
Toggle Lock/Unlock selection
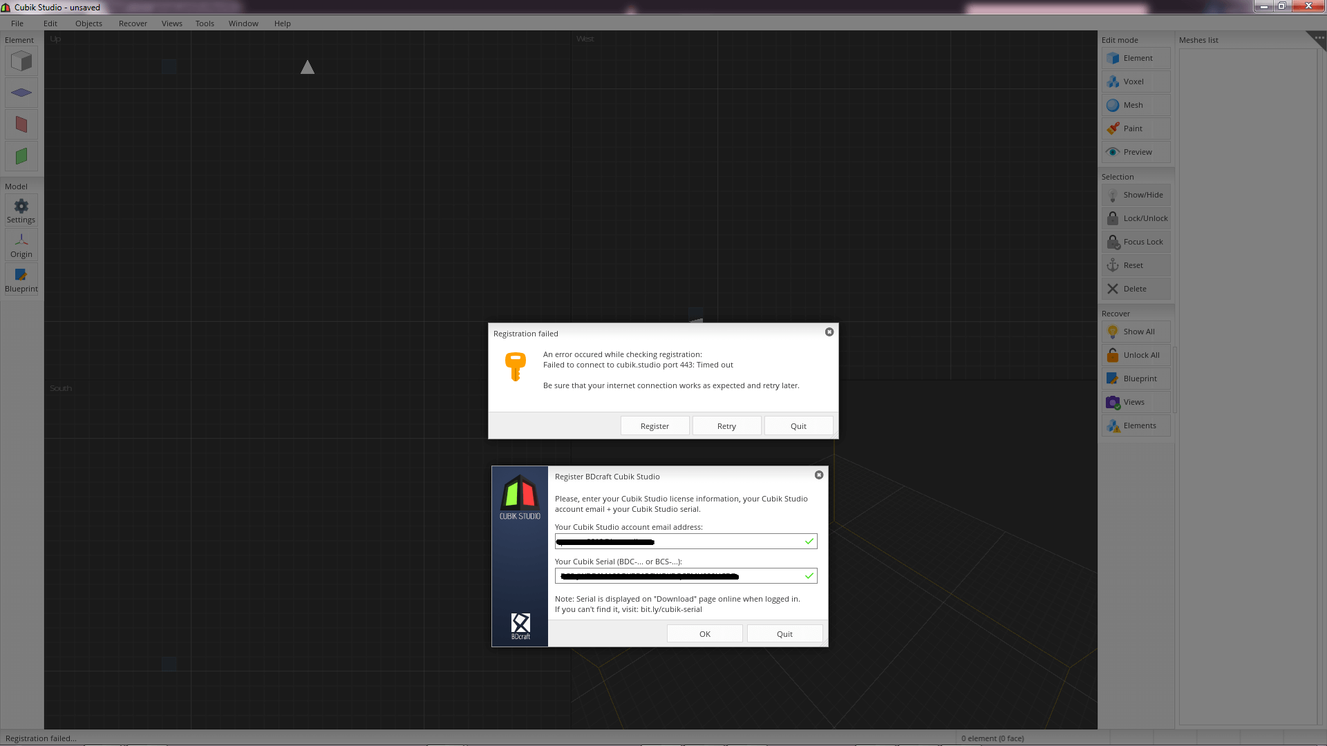click(x=1136, y=218)
